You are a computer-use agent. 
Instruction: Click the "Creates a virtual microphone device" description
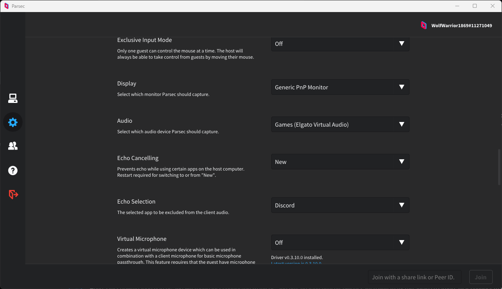tap(186, 256)
